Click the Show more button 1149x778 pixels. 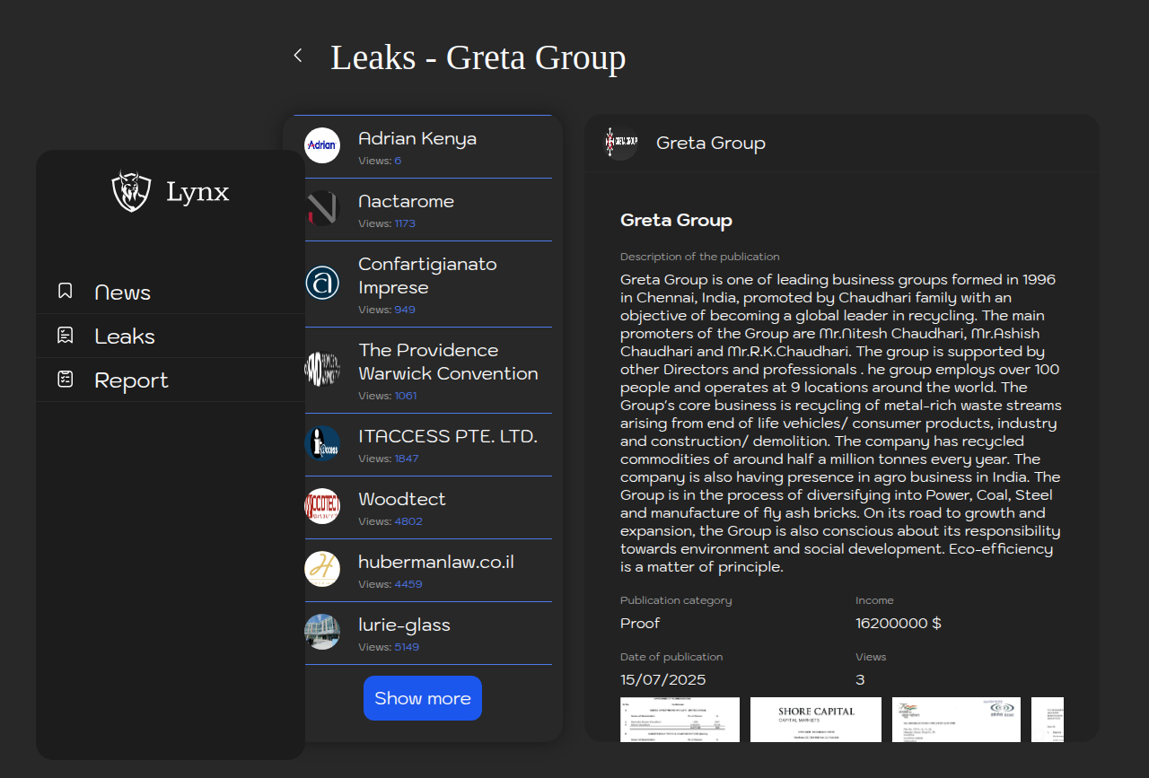[423, 698]
